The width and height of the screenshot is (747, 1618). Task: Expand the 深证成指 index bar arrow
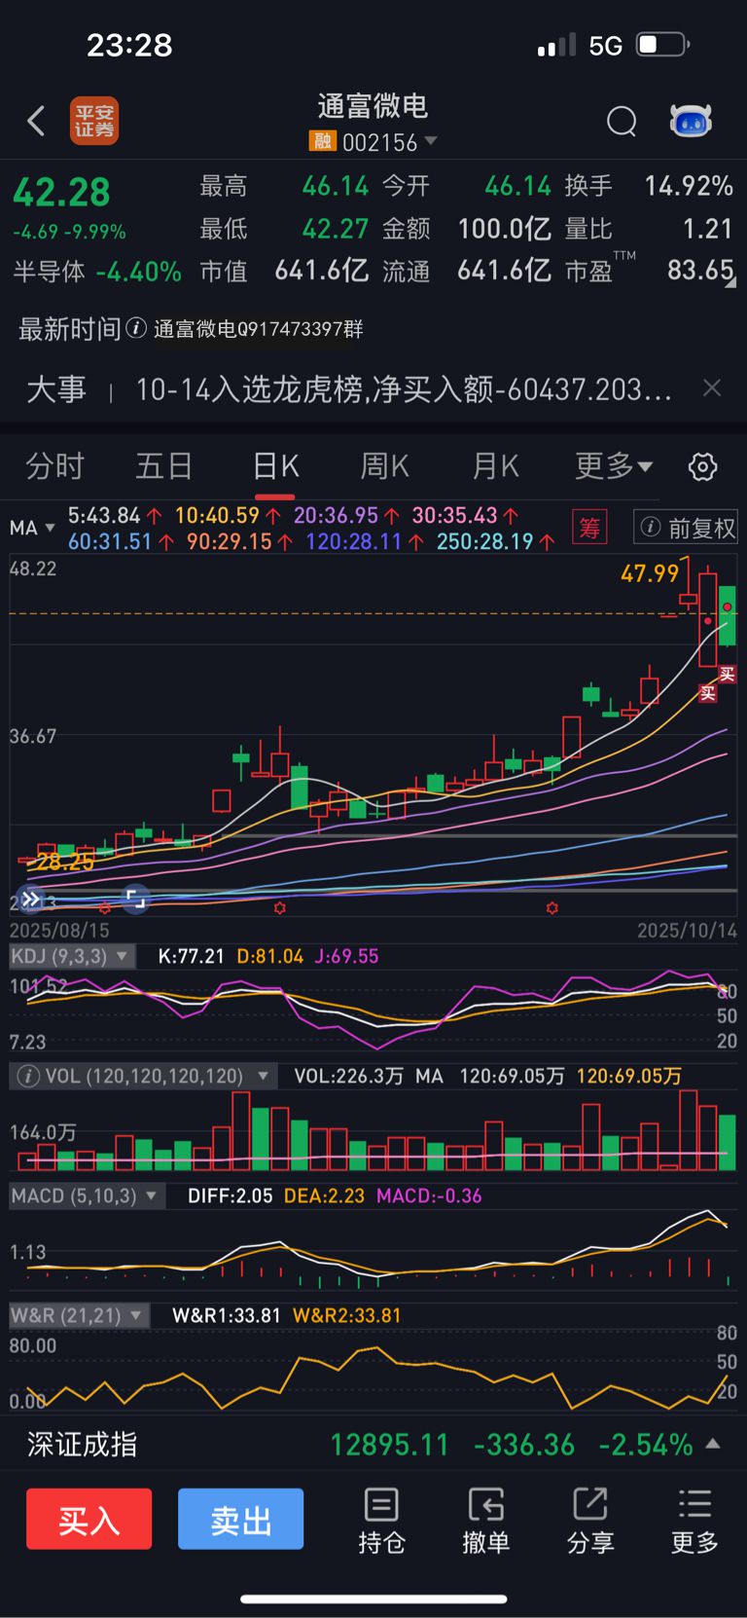713,1444
